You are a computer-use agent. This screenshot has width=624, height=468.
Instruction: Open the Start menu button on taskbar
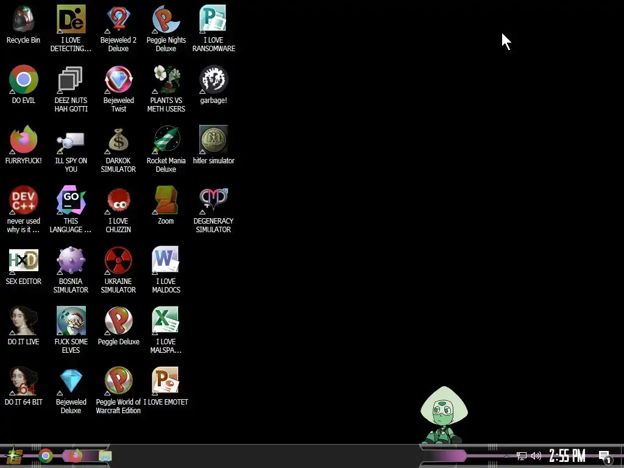[x=15, y=456]
